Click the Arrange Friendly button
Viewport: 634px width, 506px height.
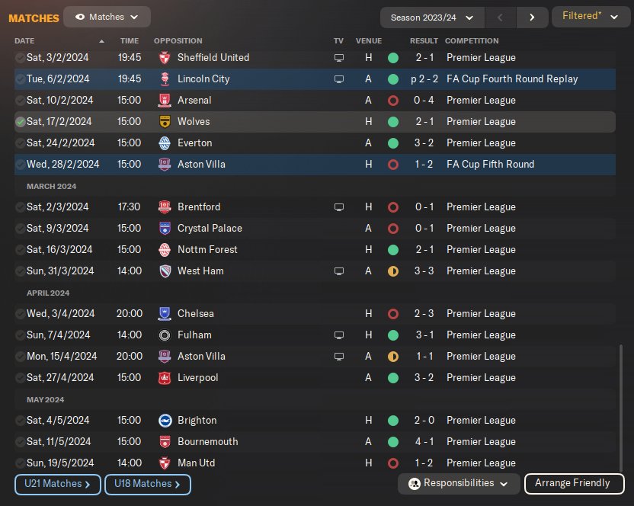pos(574,483)
